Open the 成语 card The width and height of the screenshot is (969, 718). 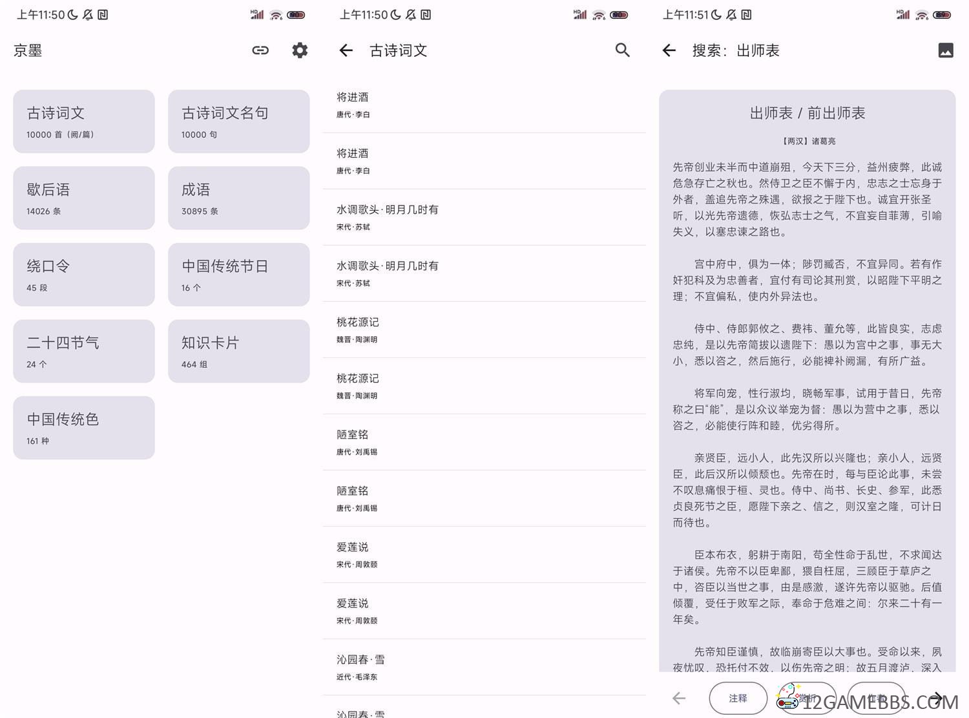[x=239, y=198]
